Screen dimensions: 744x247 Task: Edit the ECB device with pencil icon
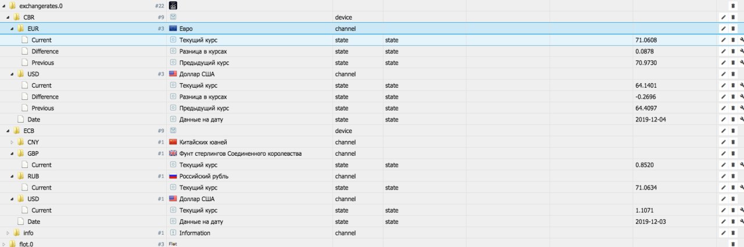click(724, 131)
